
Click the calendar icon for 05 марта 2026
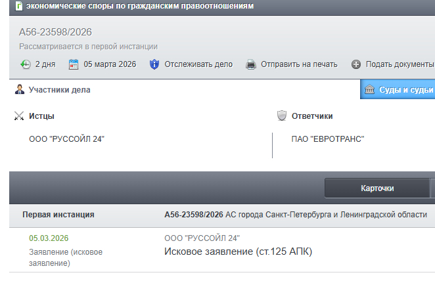74,64
